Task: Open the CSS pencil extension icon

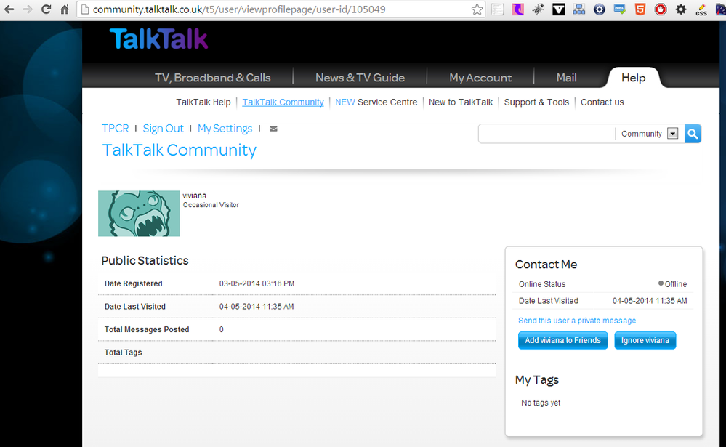Action: (x=701, y=9)
